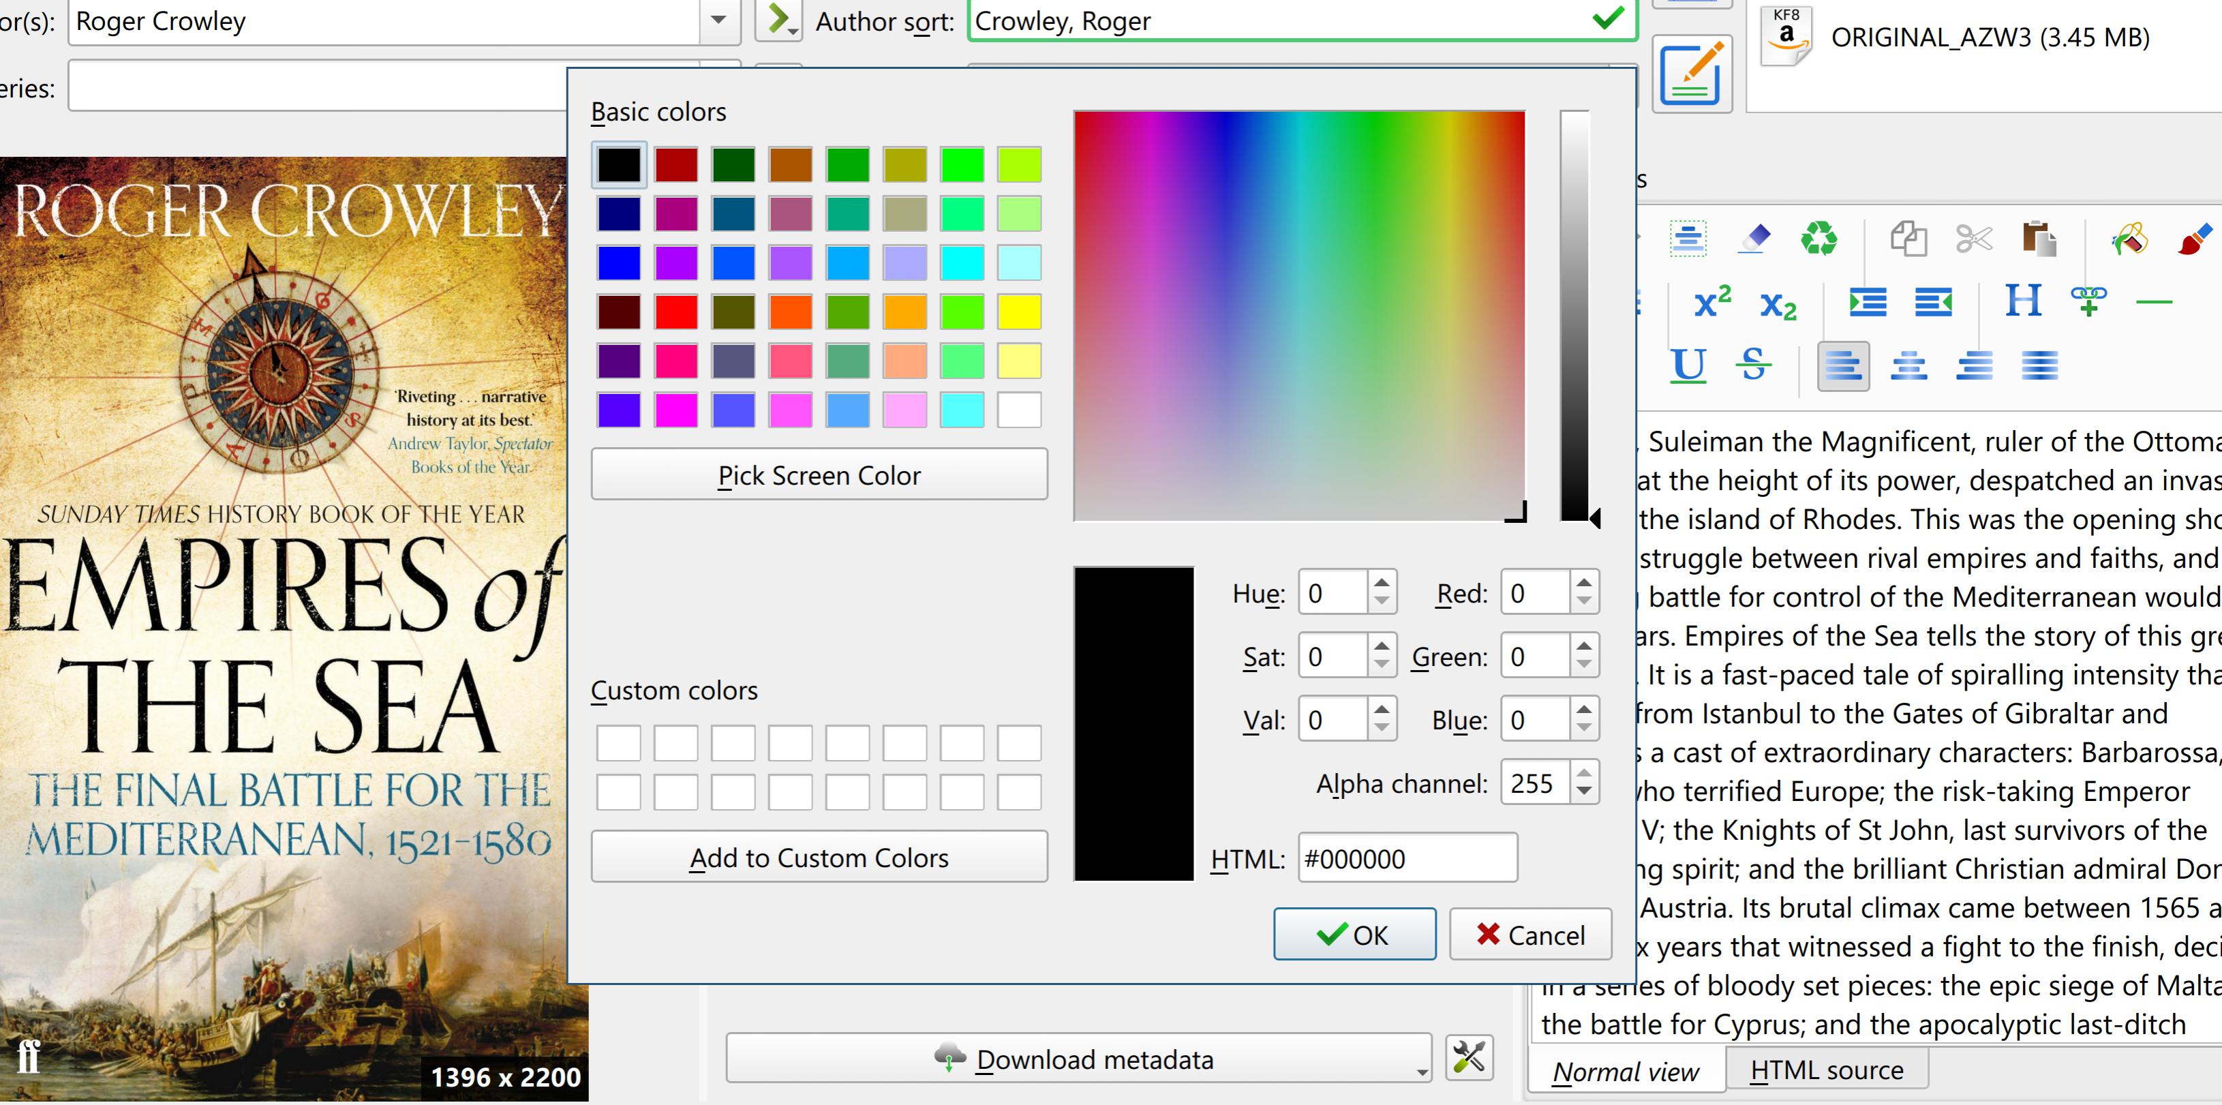Select the pure blue basic color swatch

tap(618, 262)
